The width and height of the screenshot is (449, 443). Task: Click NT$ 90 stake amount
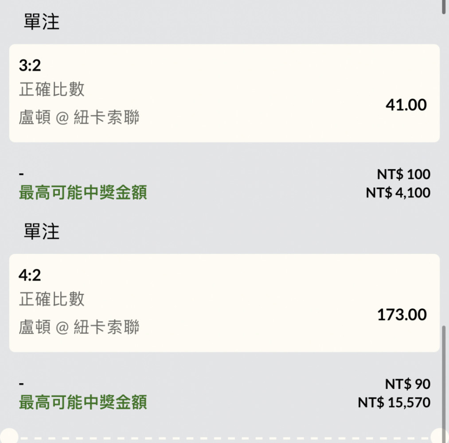(407, 384)
